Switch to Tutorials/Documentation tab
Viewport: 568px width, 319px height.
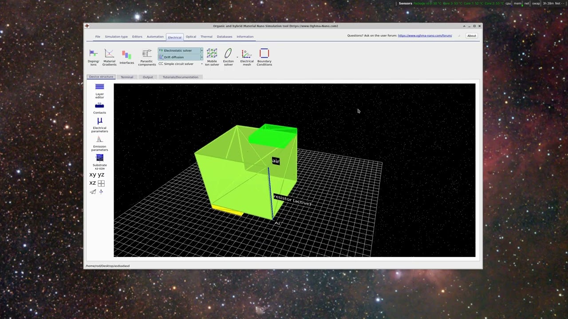click(180, 77)
